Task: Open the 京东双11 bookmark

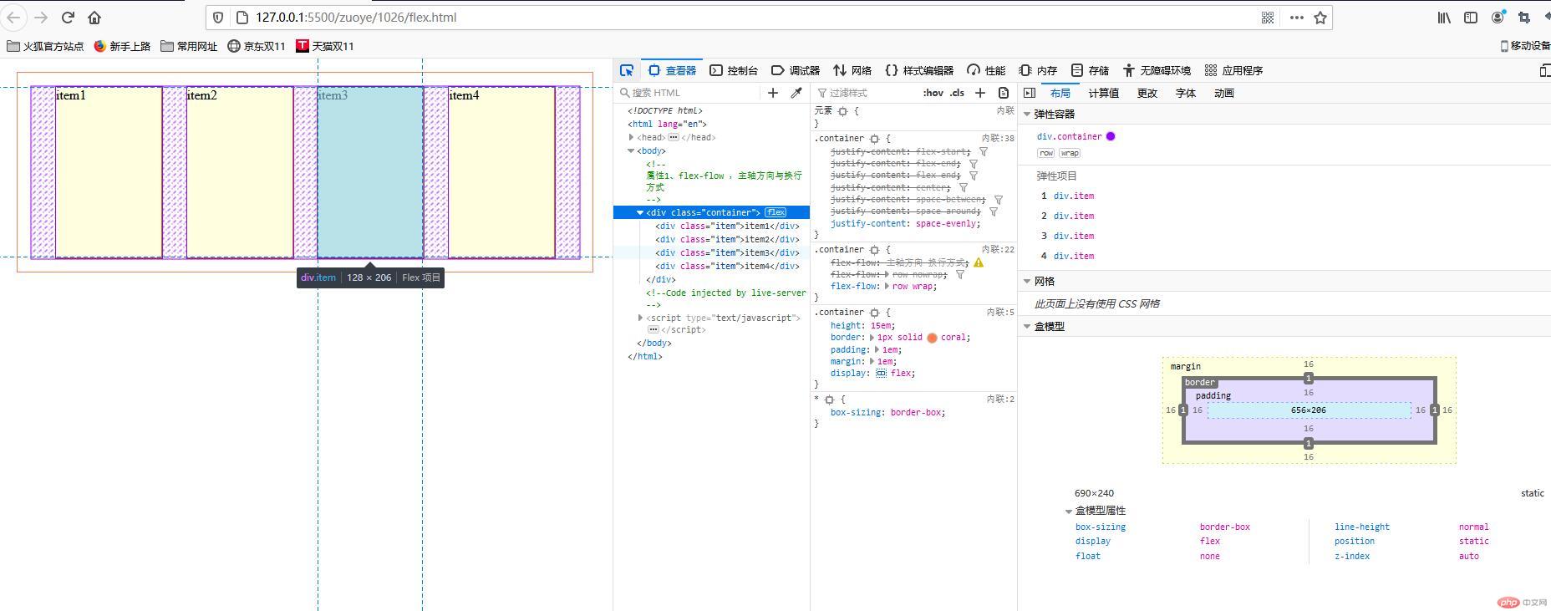Action: tap(257, 46)
